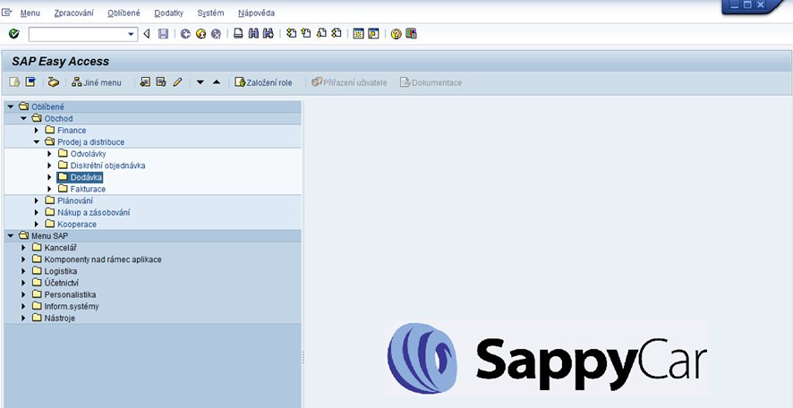Expand the Nástroje folder
This screenshot has height=408, width=793.
(23, 318)
